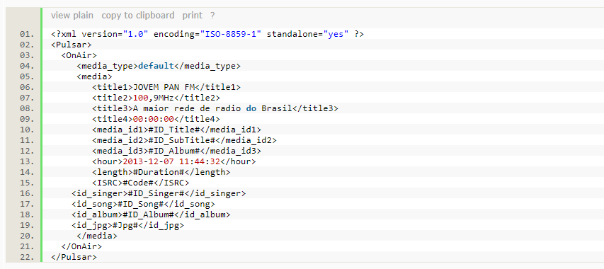Click the "ISO-8859-1" encoding value

click(230, 34)
